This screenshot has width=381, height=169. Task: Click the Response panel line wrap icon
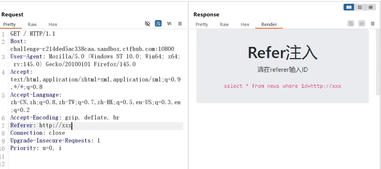350,24
